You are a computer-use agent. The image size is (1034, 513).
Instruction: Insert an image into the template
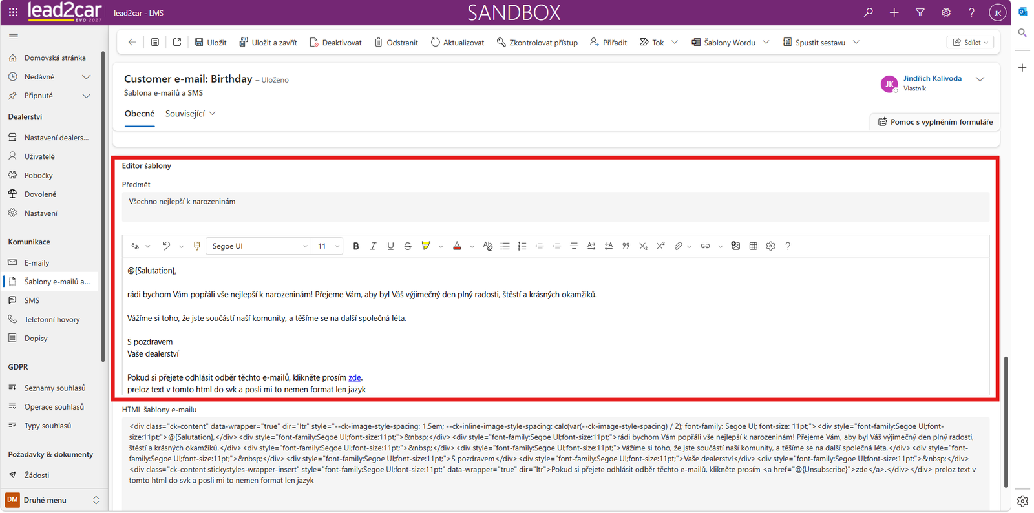coord(735,246)
